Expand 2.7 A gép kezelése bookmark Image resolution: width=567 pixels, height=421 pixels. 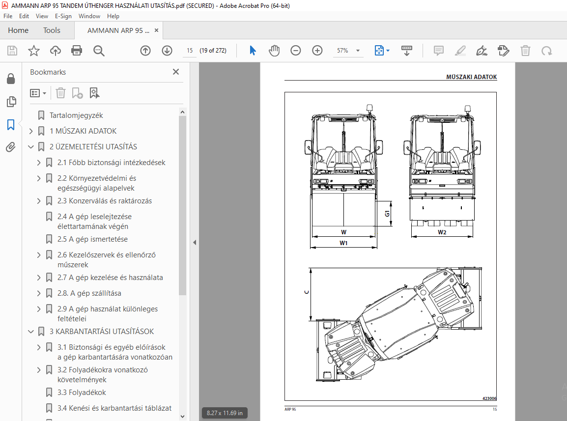tap(39, 278)
